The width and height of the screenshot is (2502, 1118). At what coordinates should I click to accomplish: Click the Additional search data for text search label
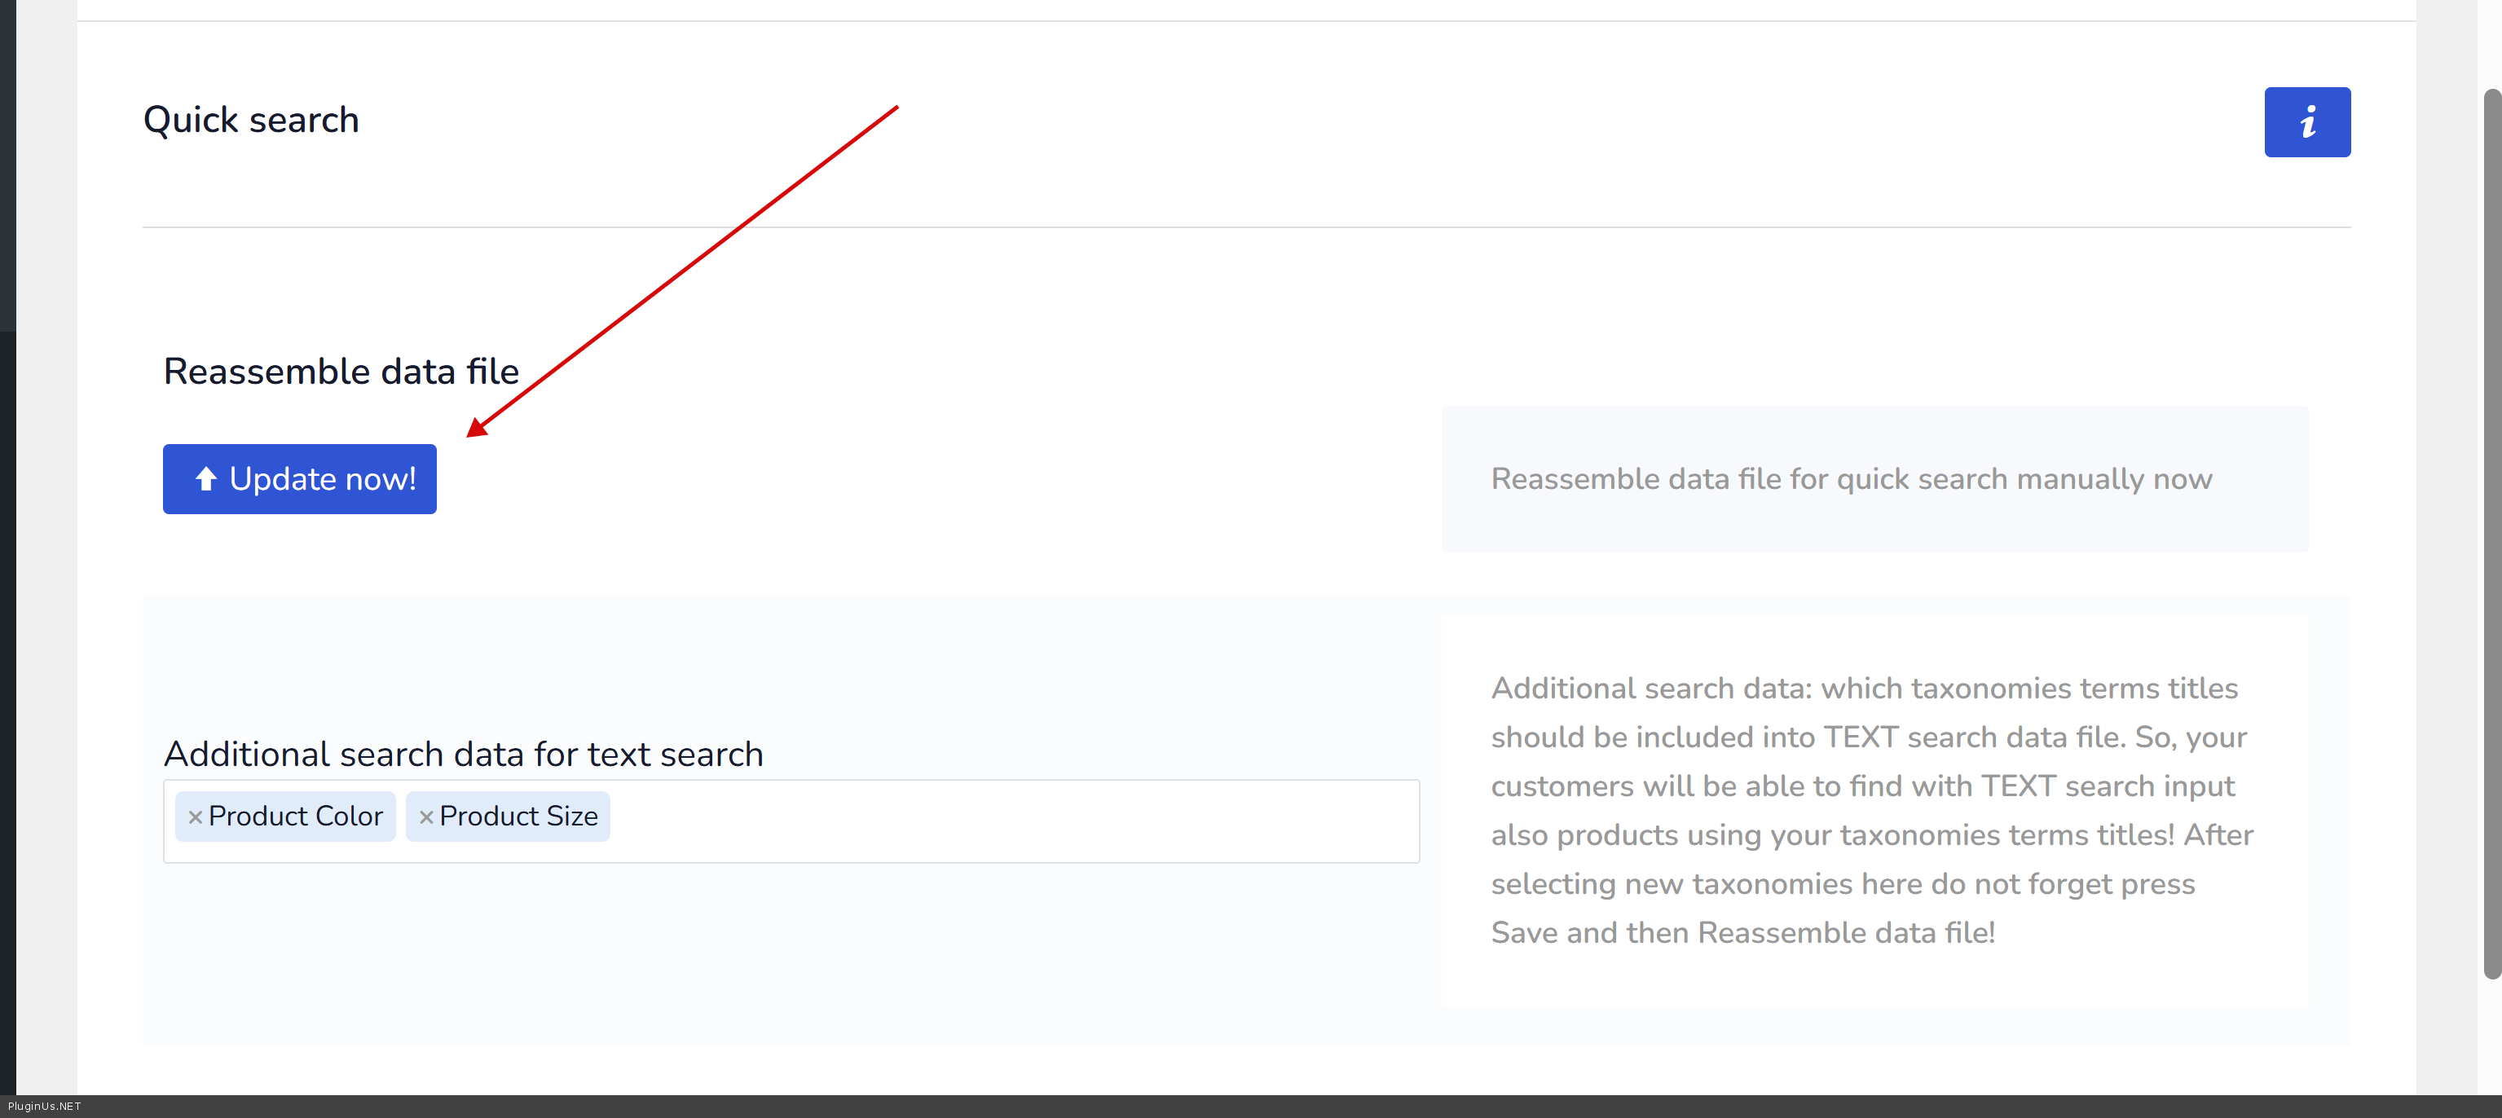click(463, 754)
